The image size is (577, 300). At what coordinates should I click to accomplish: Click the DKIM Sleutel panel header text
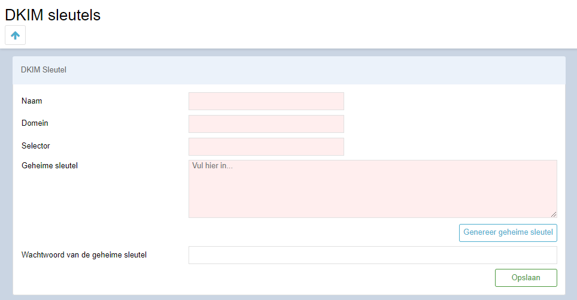pyautogui.click(x=44, y=70)
